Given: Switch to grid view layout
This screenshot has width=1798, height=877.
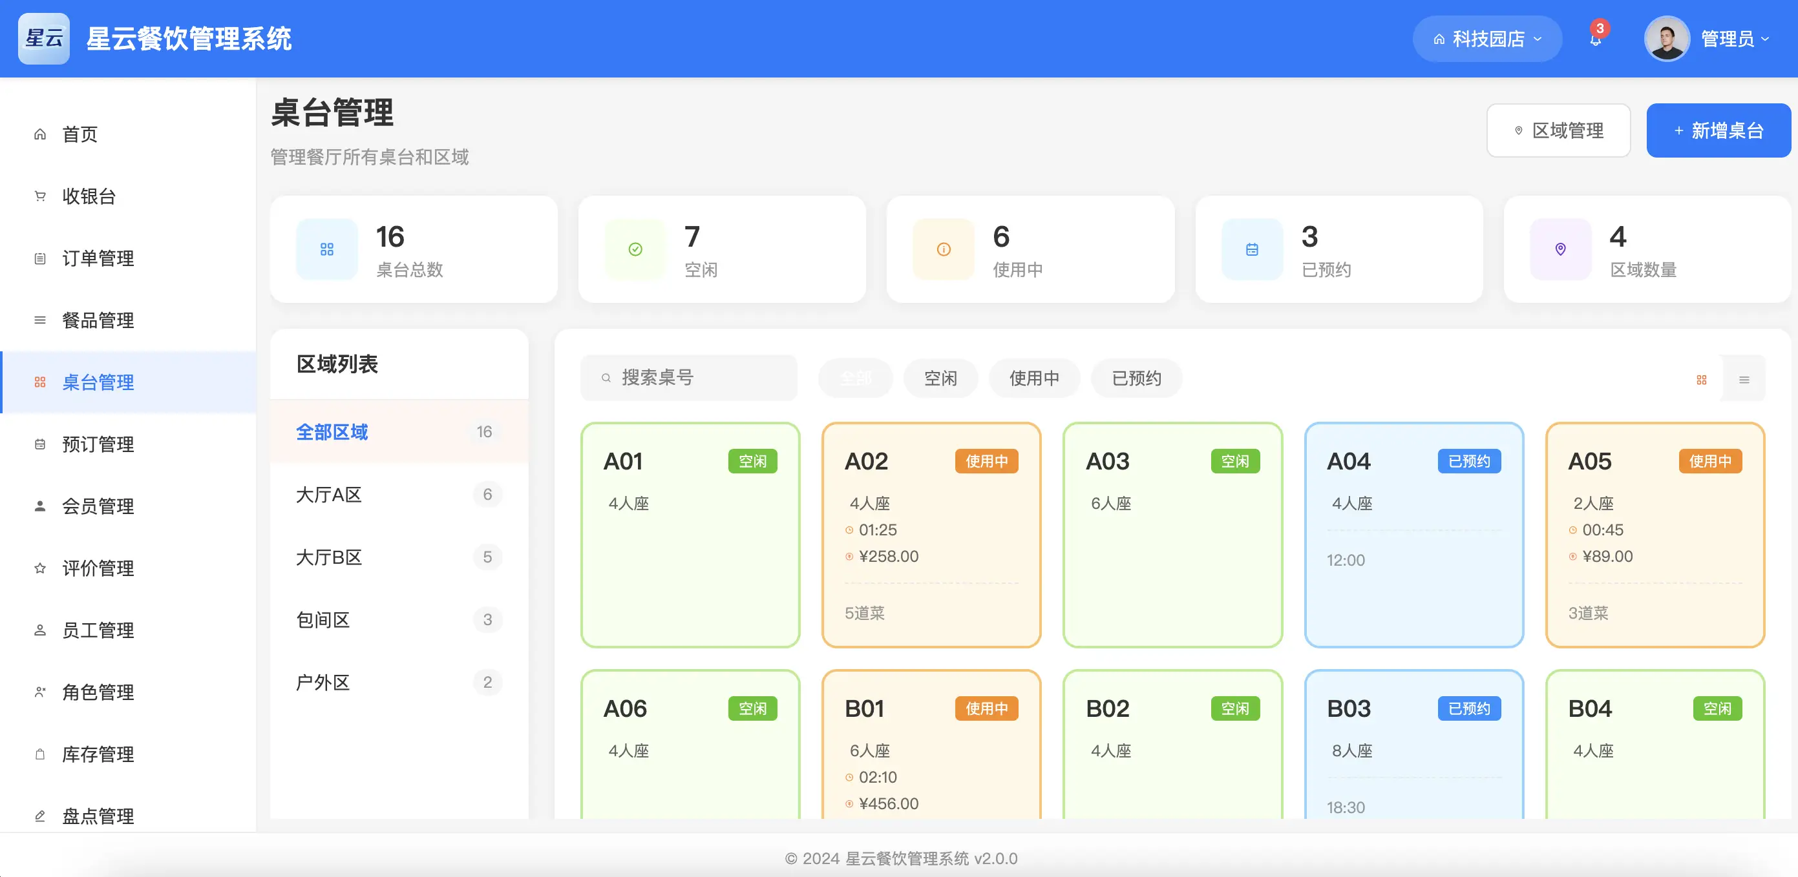Looking at the screenshot, I should tap(1701, 380).
